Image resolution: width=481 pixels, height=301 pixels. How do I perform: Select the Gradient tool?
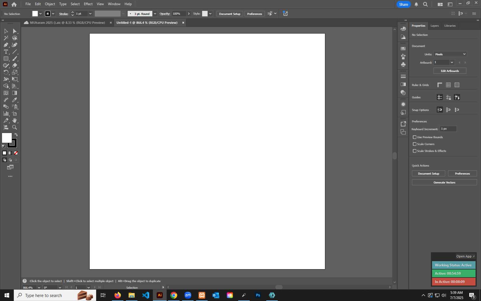[x=15, y=93]
